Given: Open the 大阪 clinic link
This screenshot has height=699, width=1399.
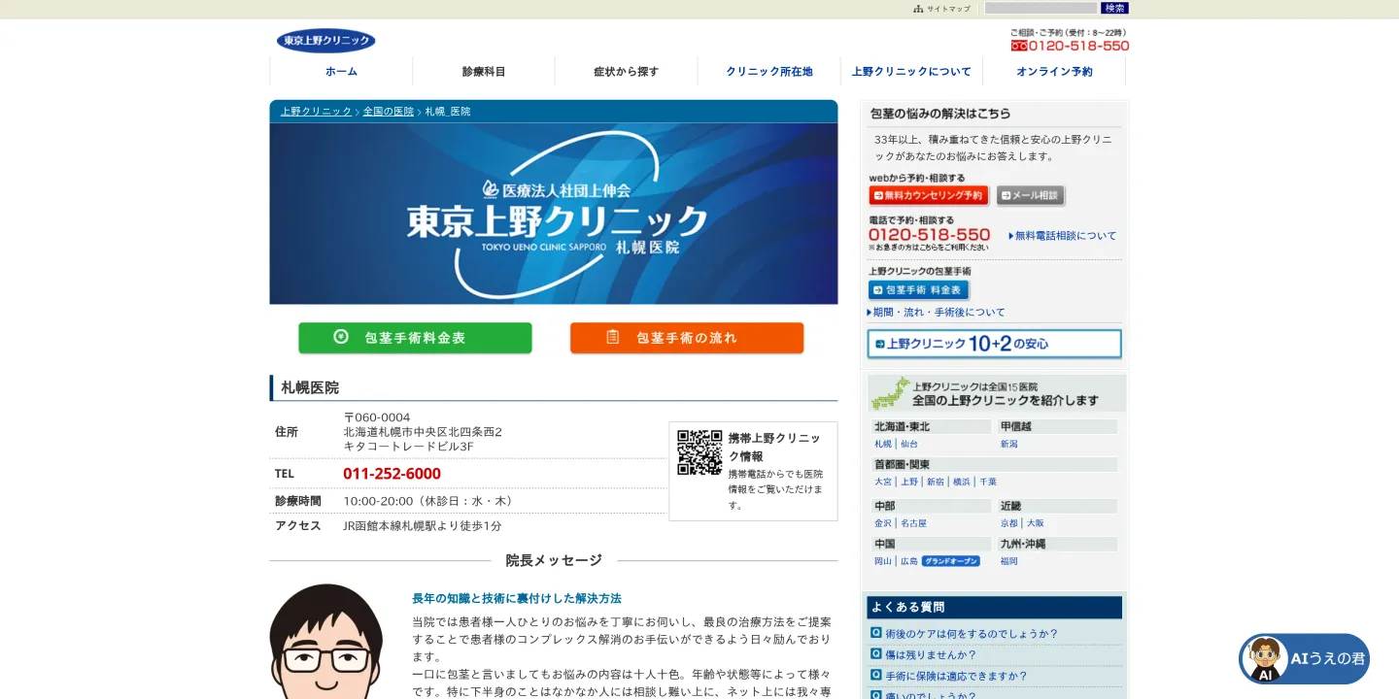Looking at the screenshot, I should (x=1036, y=523).
